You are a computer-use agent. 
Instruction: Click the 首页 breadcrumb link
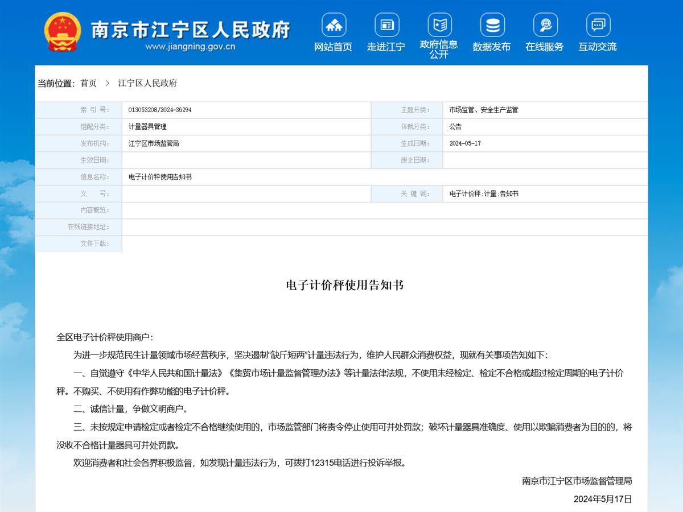[88, 83]
